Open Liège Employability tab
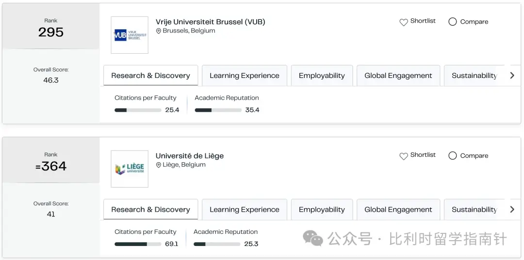The width and height of the screenshot is (524, 260). tap(322, 210)
